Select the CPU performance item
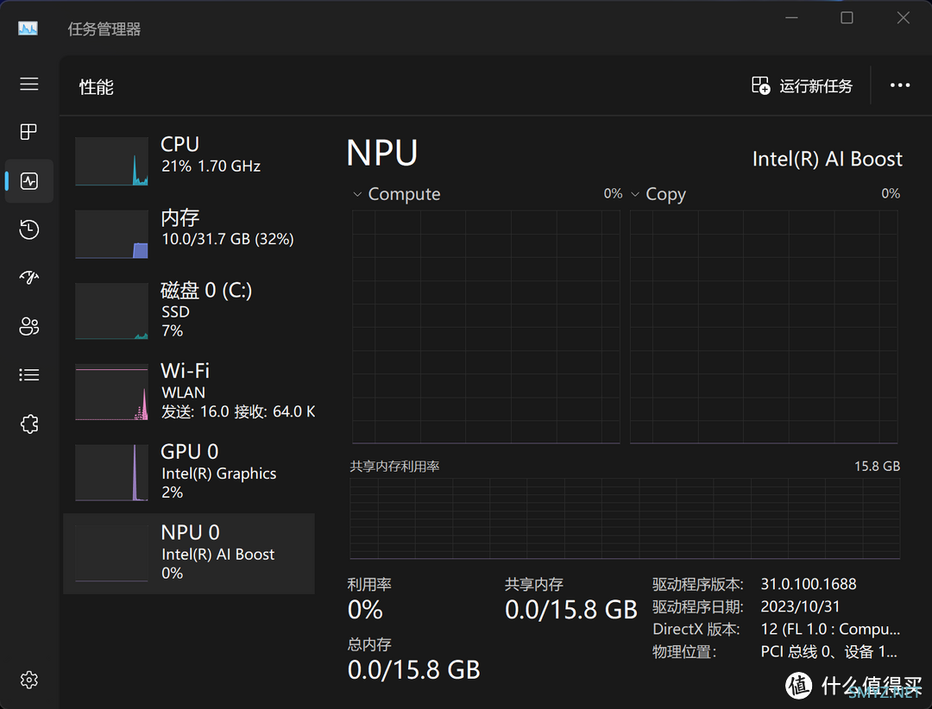Screen dimensions: 932x709 pos(189,161)
